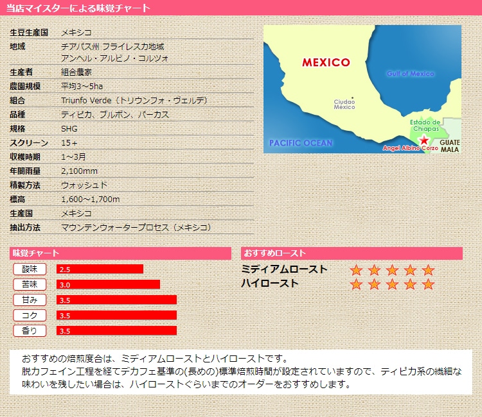
Task: Select the 甘み taste label
Action: [30, 300]
